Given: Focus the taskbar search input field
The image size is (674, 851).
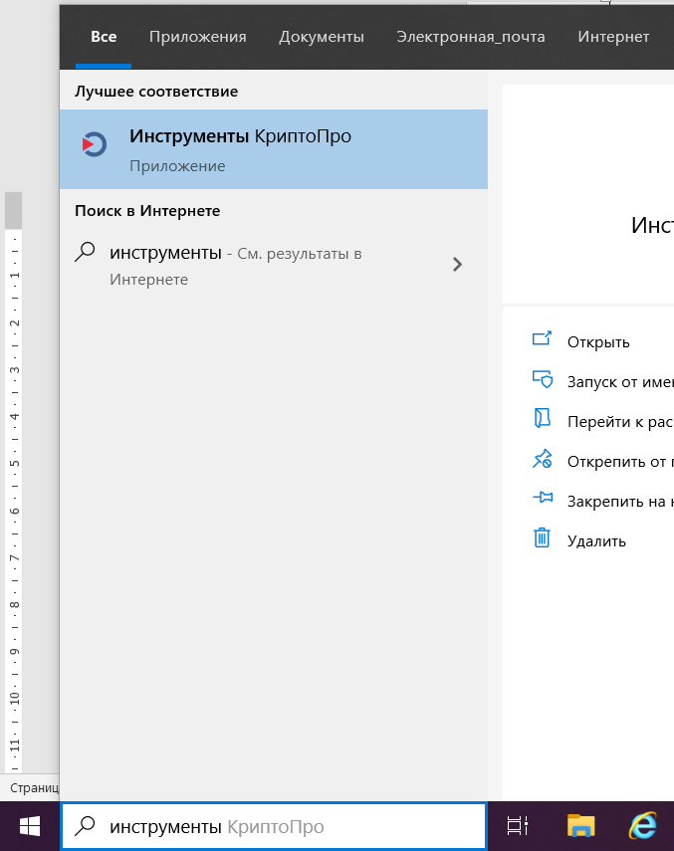Looking at the screenshot, I should (274, 826).
